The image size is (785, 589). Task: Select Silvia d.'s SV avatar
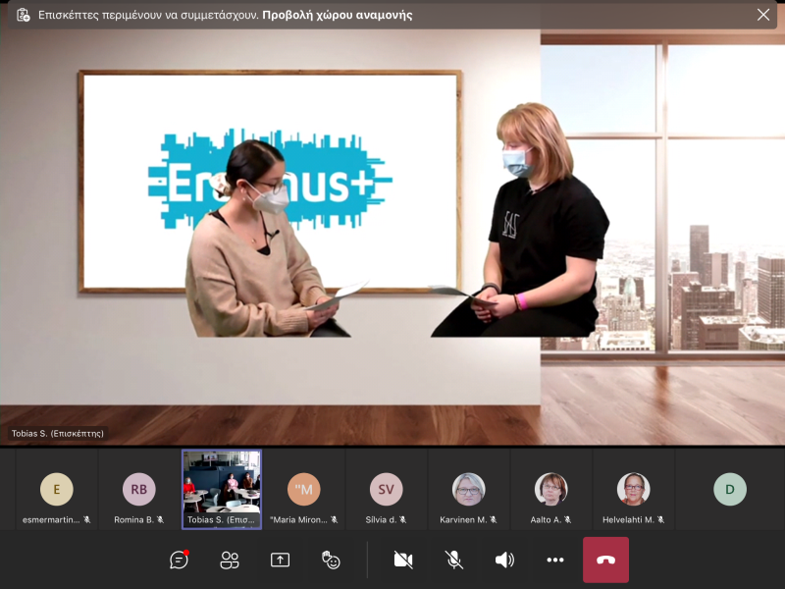click(386, 489)
